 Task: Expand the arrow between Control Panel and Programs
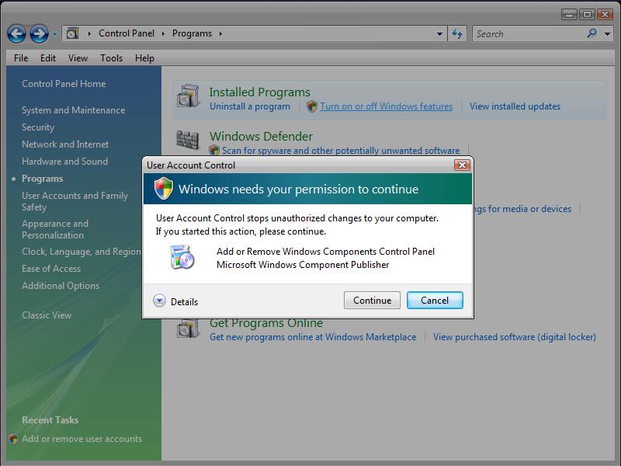coord(163,33)
